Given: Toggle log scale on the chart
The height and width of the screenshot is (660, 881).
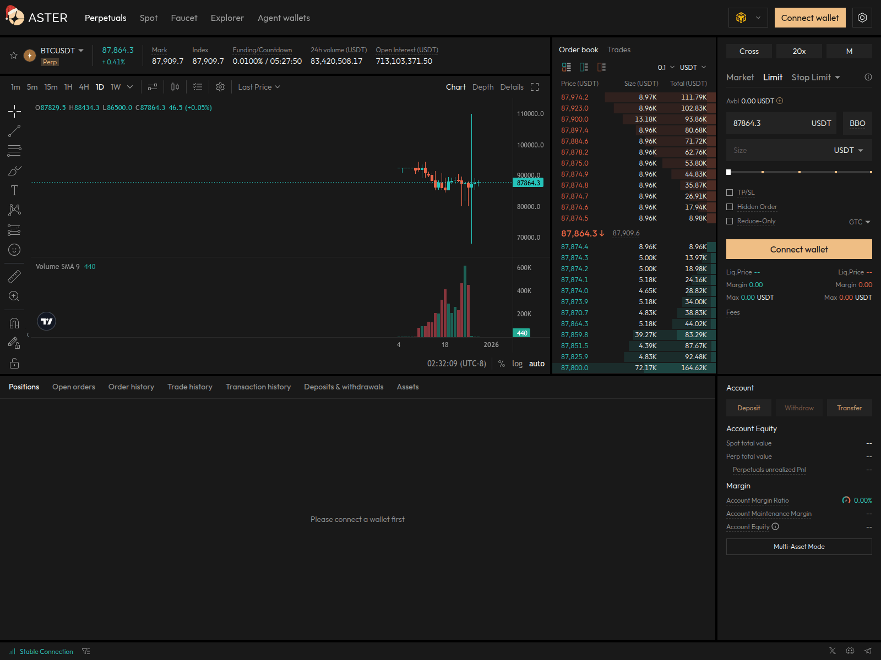Looking at the screenshot, I should click(x=517, y=364).
